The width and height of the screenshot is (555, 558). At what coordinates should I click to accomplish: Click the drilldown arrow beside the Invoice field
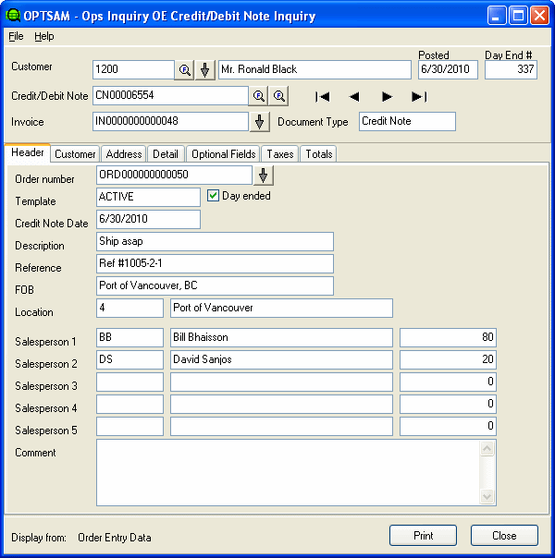[x=260, y=122]
